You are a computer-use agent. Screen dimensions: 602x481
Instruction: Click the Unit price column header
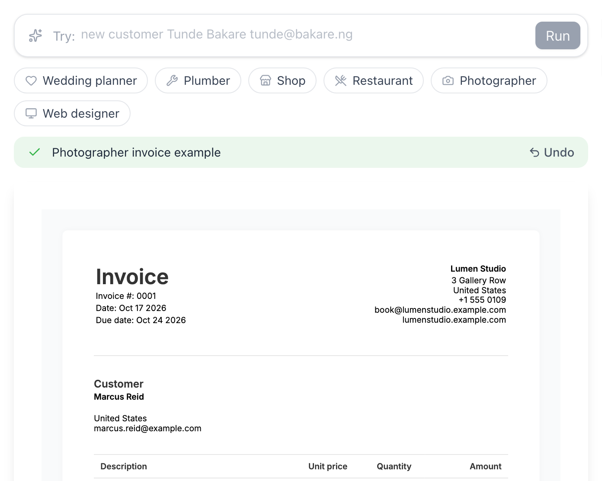[x=328, y=467]
